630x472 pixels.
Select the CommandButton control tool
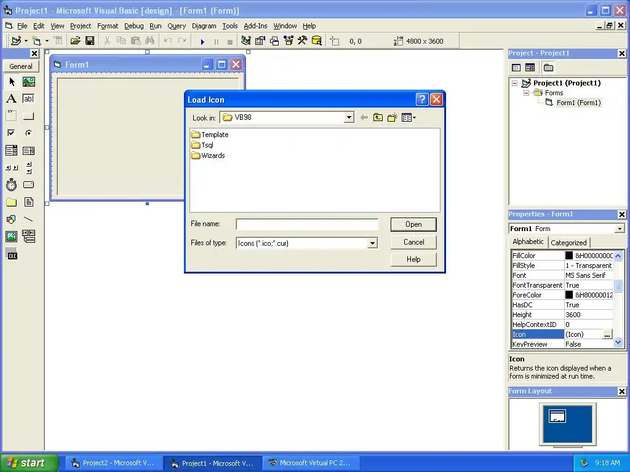tap(28, 116)
